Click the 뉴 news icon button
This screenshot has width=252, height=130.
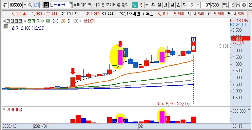click(x=36, y=5)
